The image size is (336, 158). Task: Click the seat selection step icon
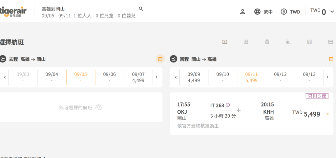[288, 42]
